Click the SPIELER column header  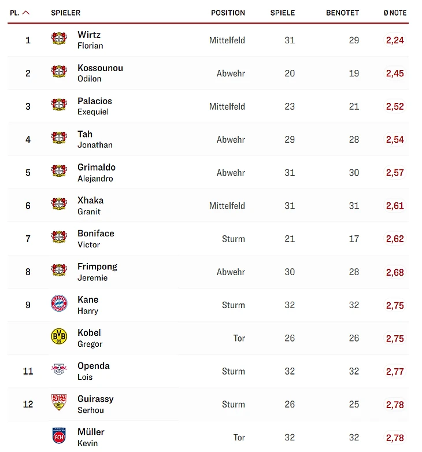point(65,13)
